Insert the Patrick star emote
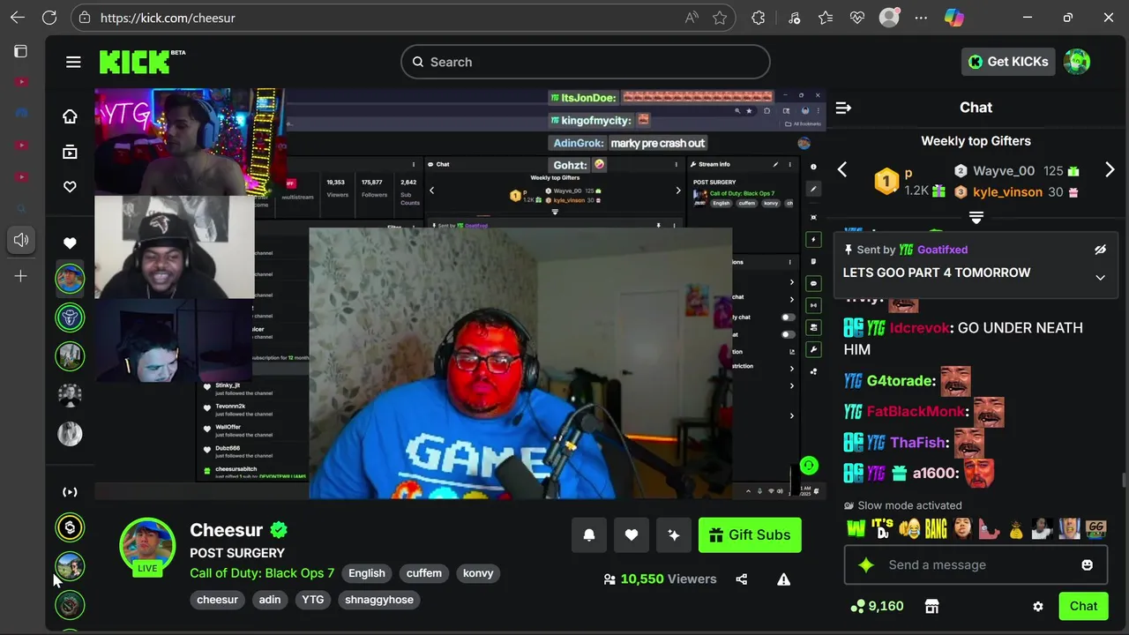Screen dimensions: 1129x635 (x=990, y=528)
